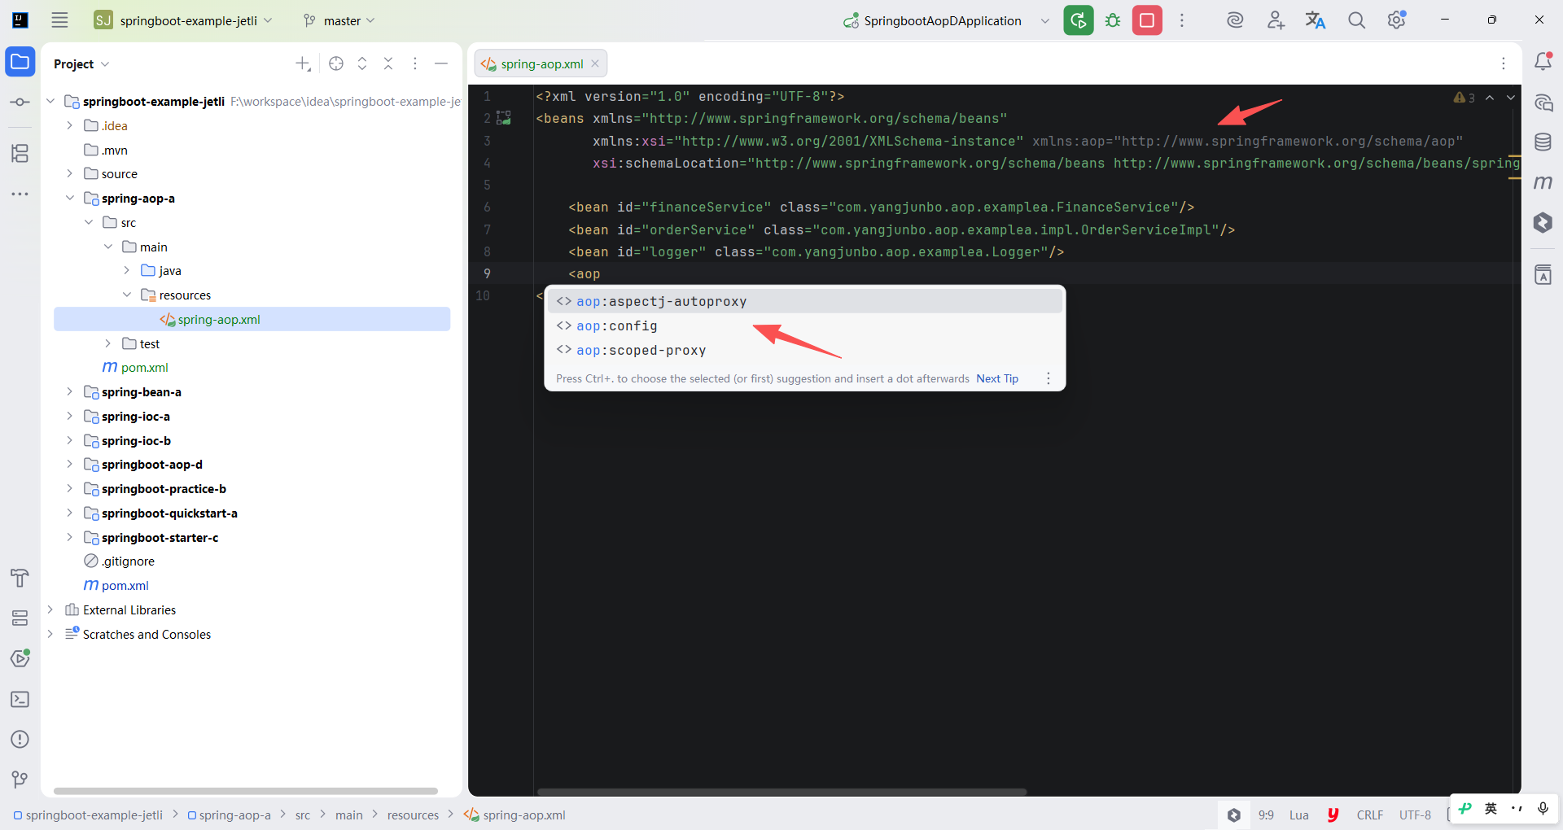Image resolution: width=1563 pixels, height=830 pixels.
Task: Open the Project tool window icon
Action: (20, 62)
